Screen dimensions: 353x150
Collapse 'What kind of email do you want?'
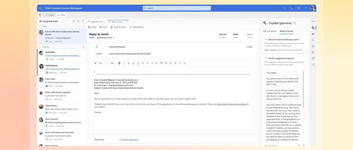point(266,39)
